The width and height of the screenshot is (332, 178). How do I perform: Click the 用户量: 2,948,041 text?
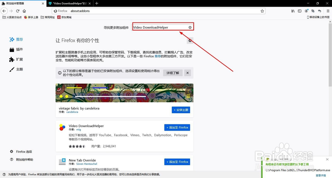(104, 146)
